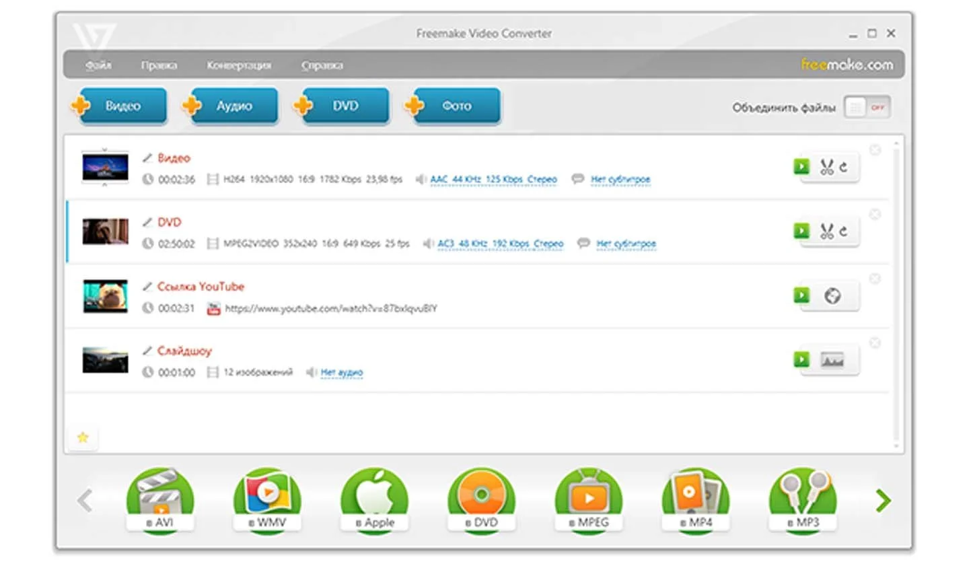The width and height of the screenshot is (969, 572).
Task: Open the Справка menu
Action: (322, 65)
